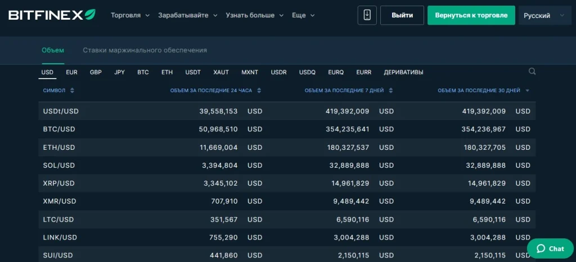Screen dimensions: 576x262
Task: Click 24h volume value 3,394,804
Action: (x=220, y=166)
